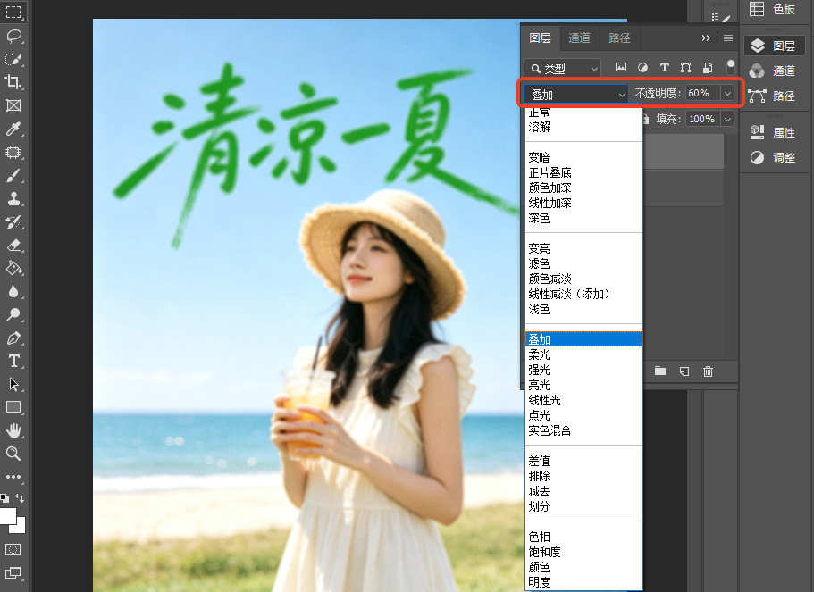The height and width of the screenshot is (592, 814).
Task: Select the Quick Selection tool
Action: (13, 59)
